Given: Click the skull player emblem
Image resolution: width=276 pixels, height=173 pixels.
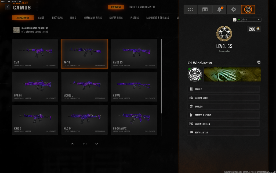Looking at the screenshot, I should pyautogui.click(x=195, y=74).
